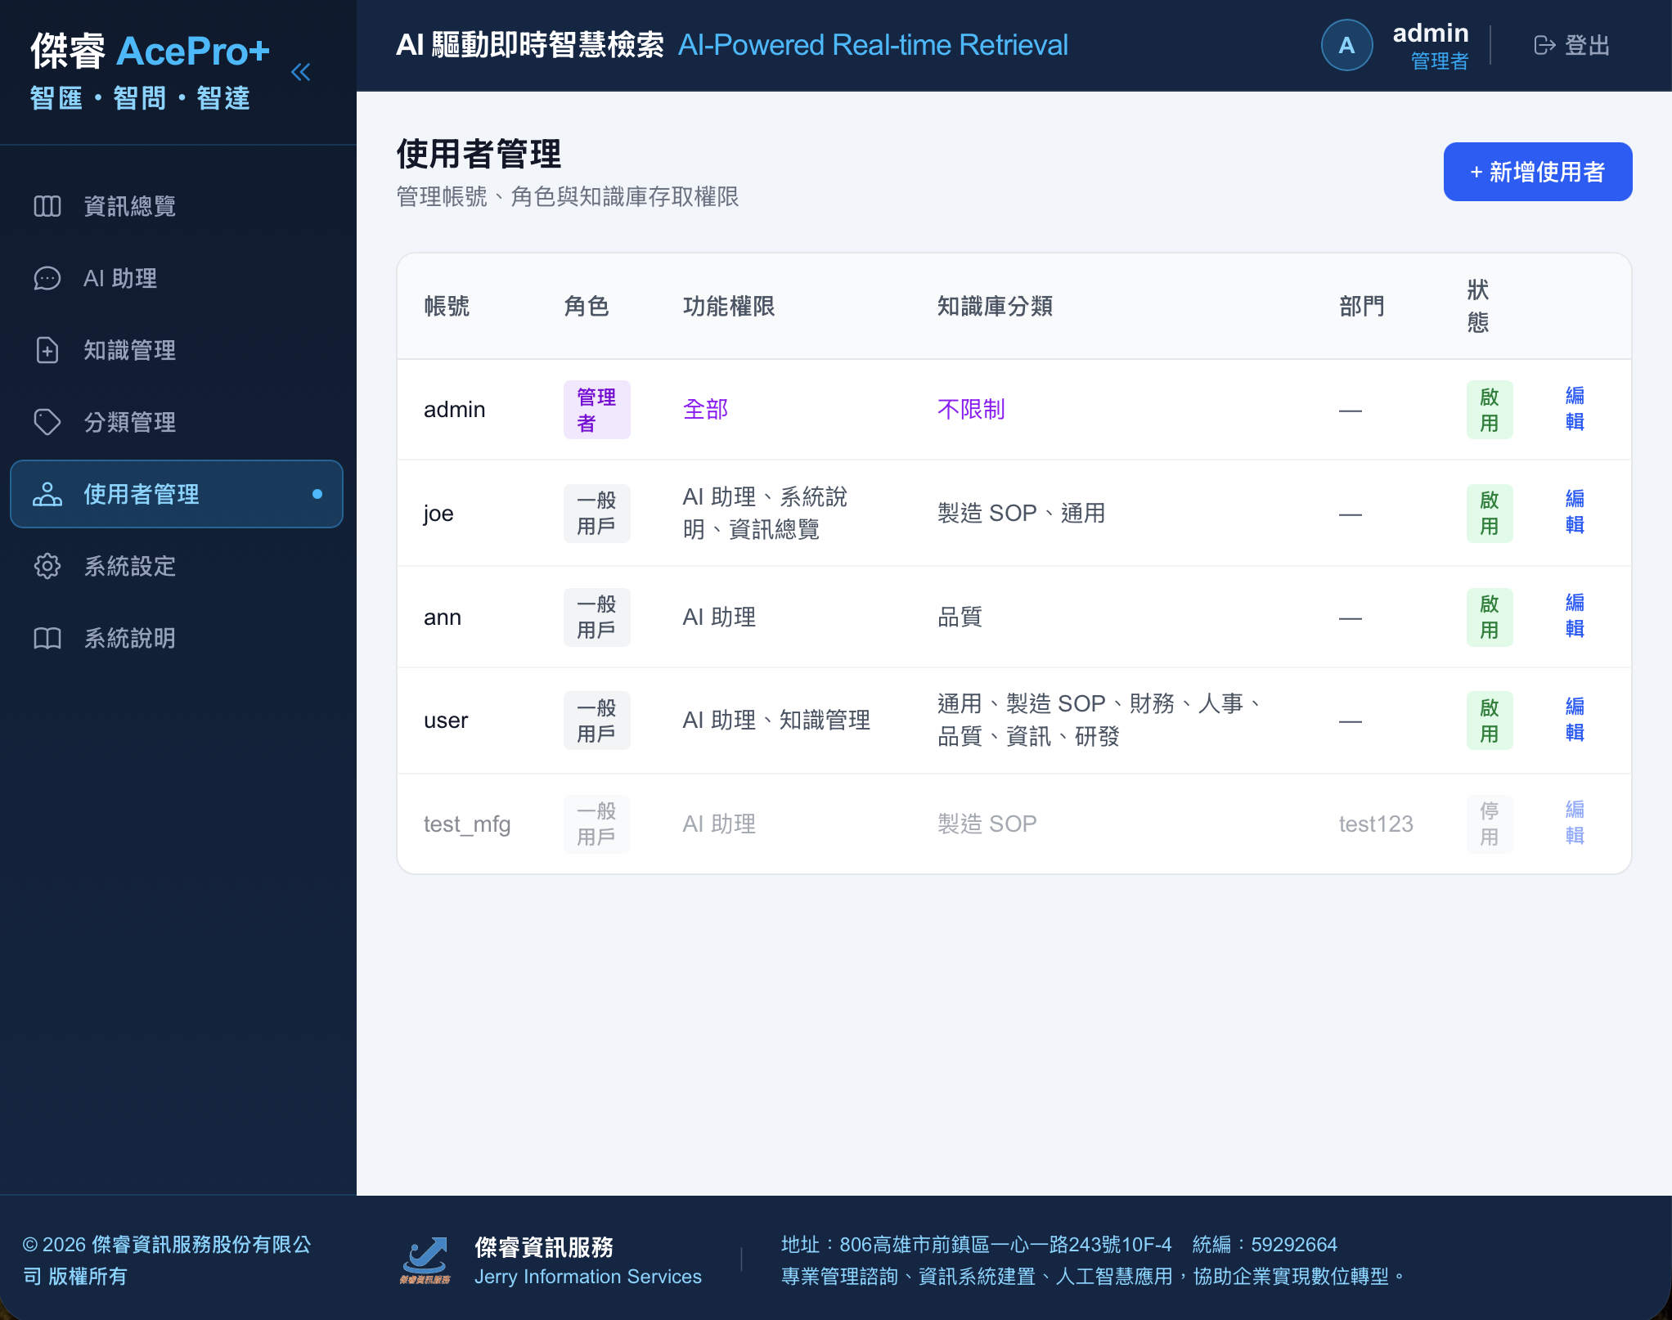The height and width of the screenshot is (1320, 1672).
Task: Click the logout arrow icon
Action: (x=1544, y=45)
